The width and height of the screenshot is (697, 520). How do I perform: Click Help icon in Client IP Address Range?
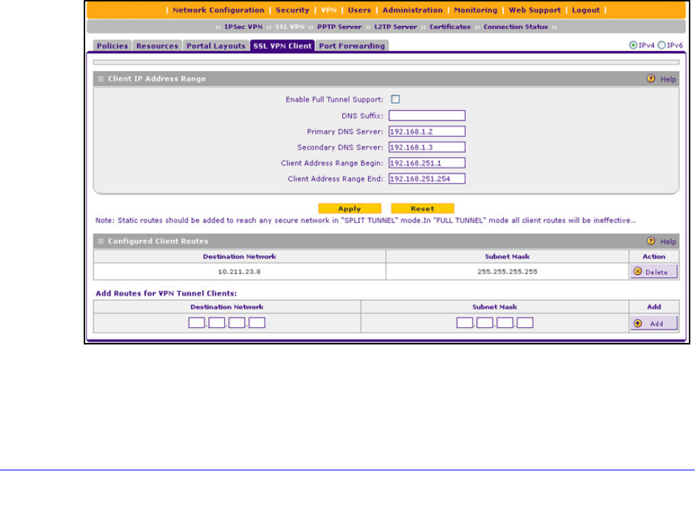[650, 79]
